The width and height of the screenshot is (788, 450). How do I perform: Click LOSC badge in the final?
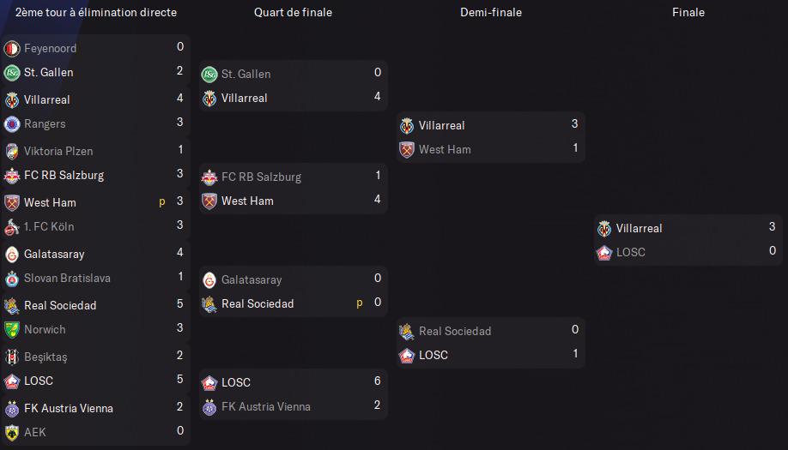click(604, 252)
